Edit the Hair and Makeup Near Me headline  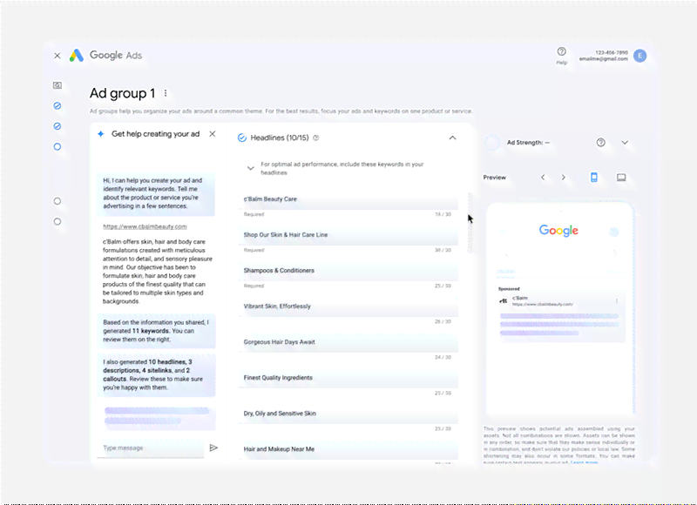click(x=348, y=449)
